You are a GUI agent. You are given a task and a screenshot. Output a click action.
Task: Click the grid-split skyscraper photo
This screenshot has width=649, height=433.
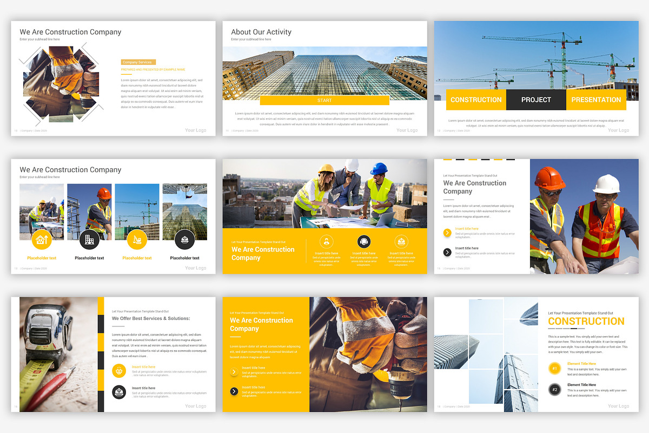(x=486, y=355)
